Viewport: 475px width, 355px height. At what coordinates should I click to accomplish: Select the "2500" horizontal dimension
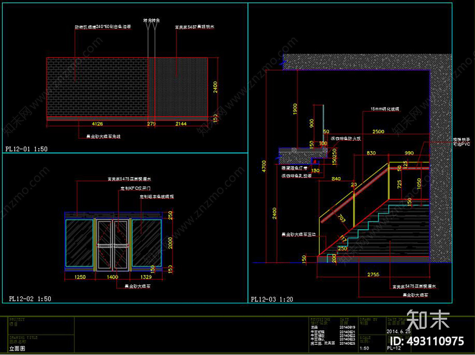pyautogui.click(x=378, y=131)
